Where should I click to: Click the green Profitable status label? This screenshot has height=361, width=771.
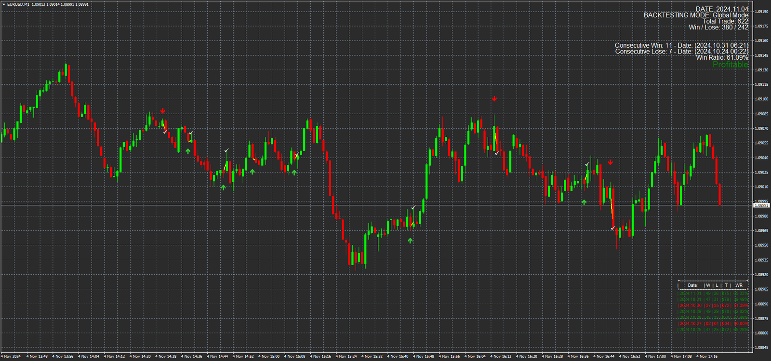731,65
